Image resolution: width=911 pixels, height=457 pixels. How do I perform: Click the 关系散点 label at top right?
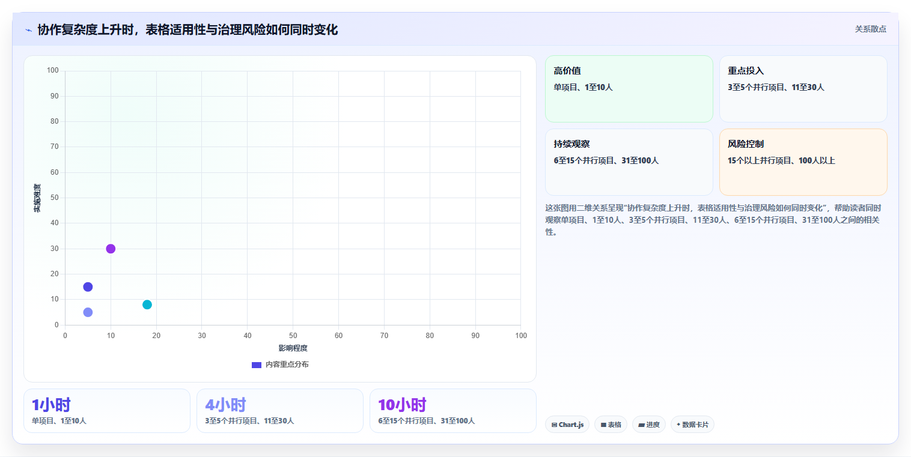click(870, 29)
